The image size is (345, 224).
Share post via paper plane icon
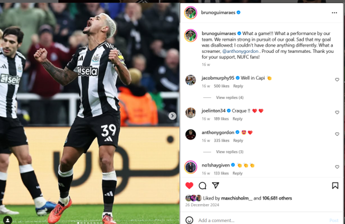pyautogui.click(x=216, y=186)
